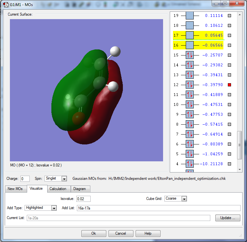Click the Update button
The image size is (247, 242).
click(228, 218)
